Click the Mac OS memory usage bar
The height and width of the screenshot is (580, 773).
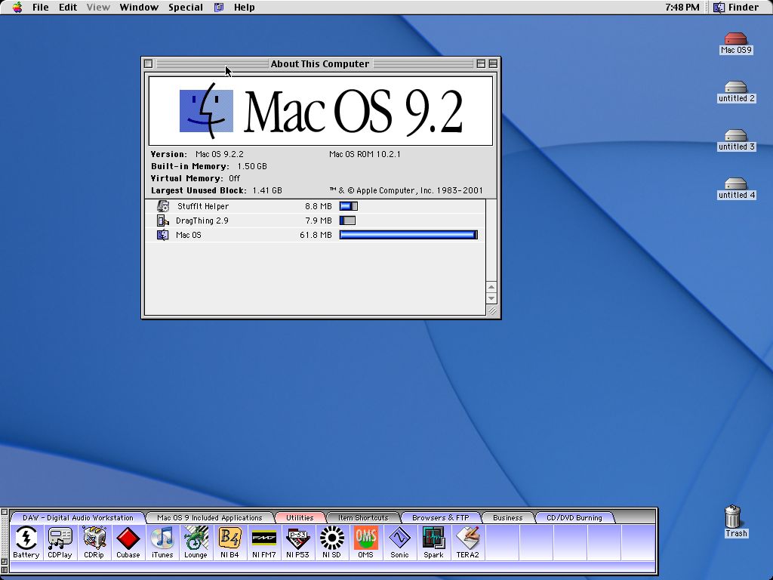coord(408,235)
